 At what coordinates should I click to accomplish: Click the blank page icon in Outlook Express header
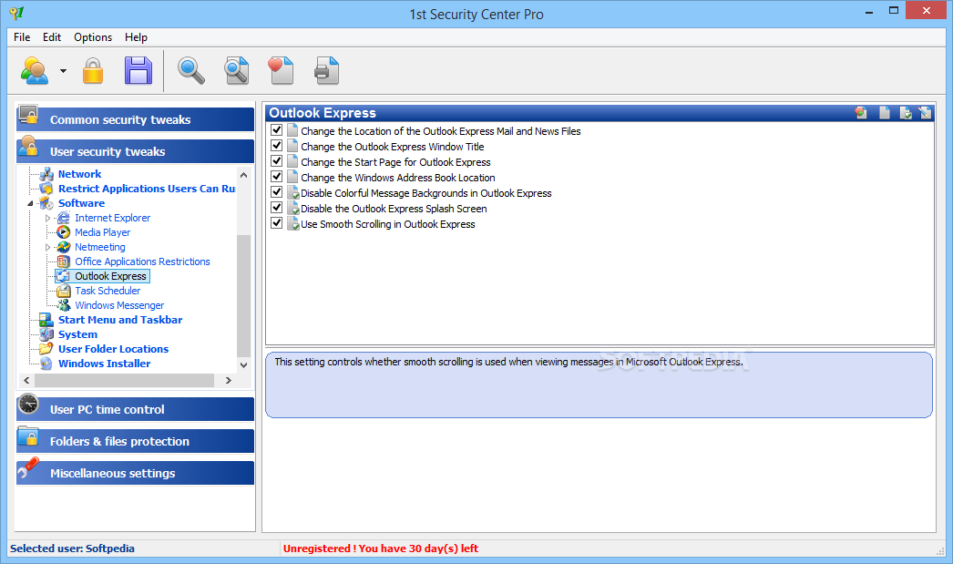coord(885,112)
